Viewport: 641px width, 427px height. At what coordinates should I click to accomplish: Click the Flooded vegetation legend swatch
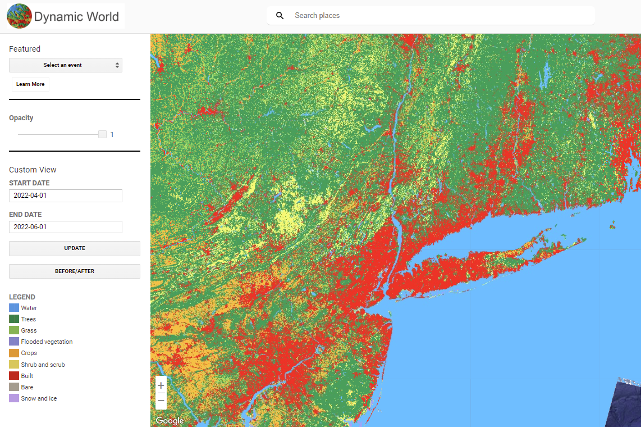click(14, 342)
